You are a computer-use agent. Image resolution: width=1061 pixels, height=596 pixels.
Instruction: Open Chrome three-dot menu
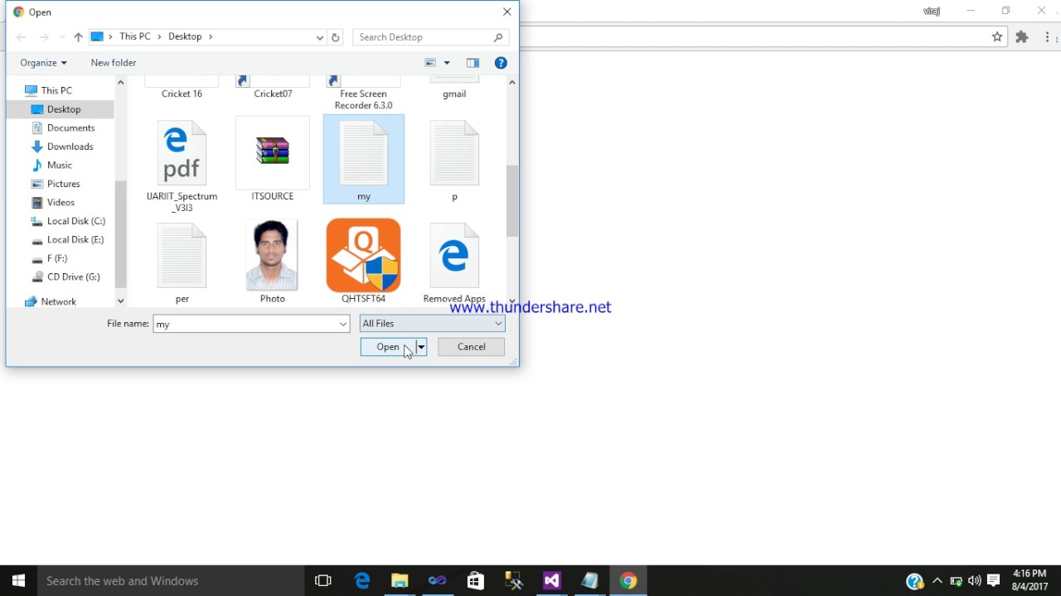coord(1048,36)
